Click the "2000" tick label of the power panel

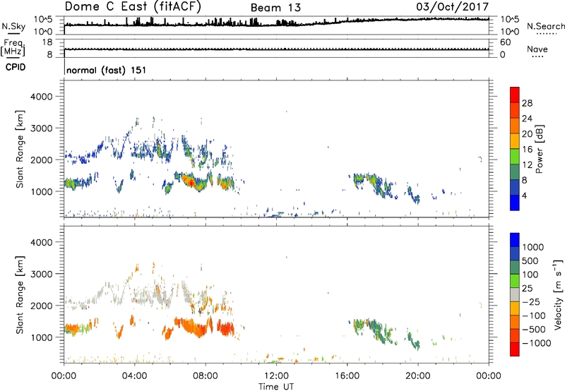tap(41, 160)
